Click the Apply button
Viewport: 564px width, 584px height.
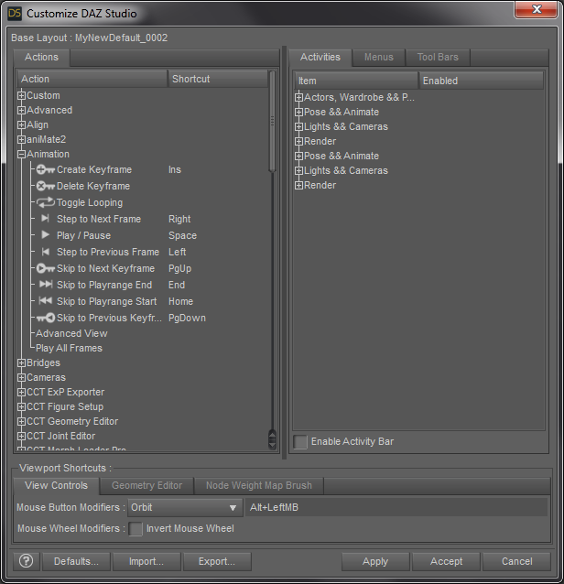375,561
